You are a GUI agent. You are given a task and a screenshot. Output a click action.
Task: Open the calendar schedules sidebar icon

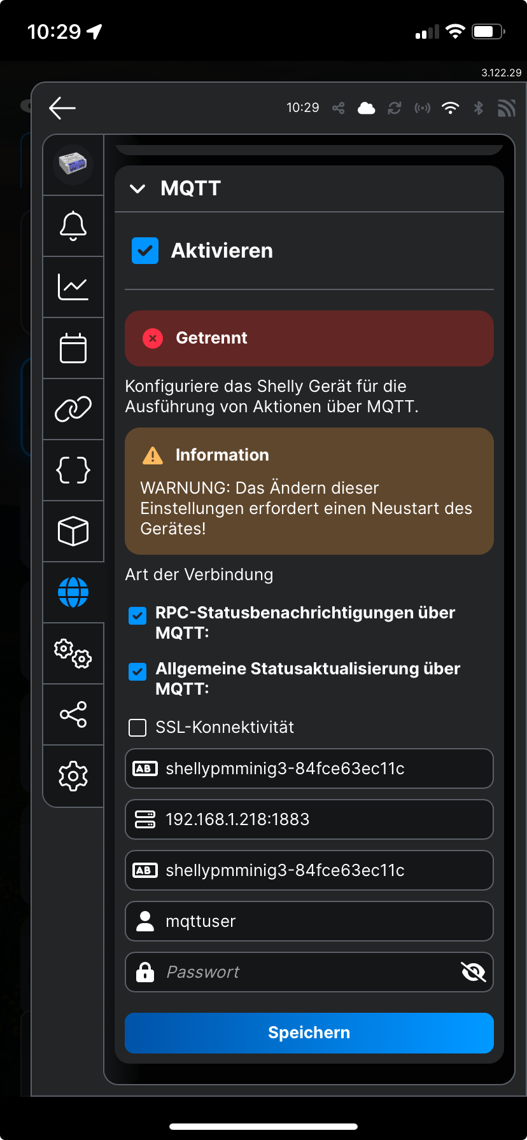(x=73, y=348)
